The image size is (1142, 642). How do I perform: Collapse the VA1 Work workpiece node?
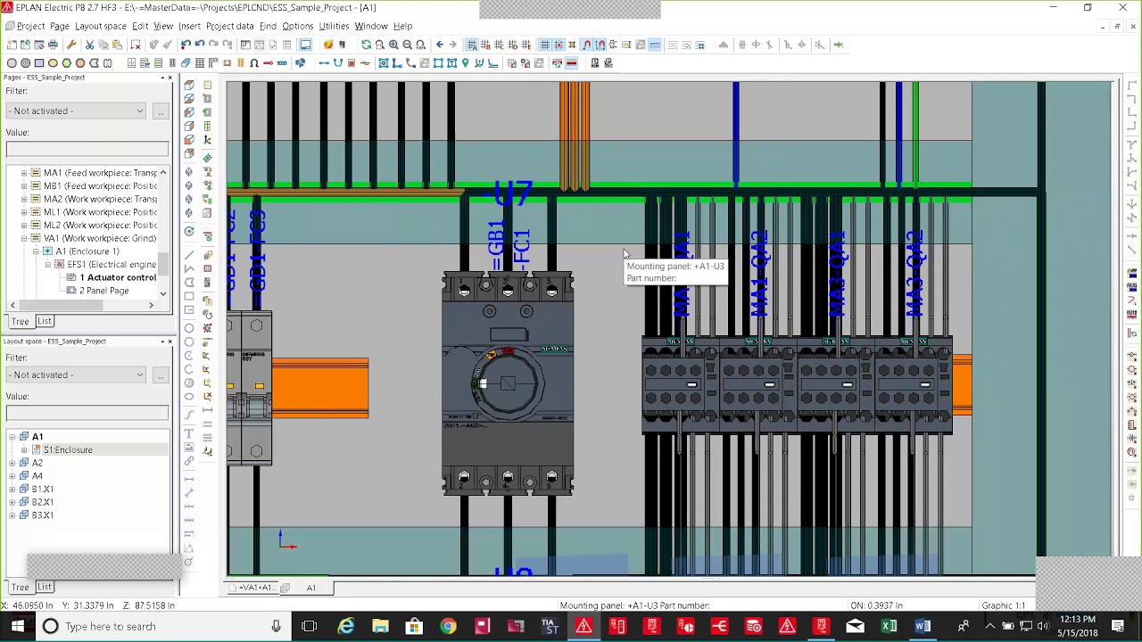click(x=24, y=239)
